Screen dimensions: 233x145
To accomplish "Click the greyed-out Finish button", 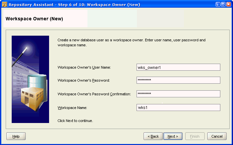I will pyautogui.click(x=195, y=136).
